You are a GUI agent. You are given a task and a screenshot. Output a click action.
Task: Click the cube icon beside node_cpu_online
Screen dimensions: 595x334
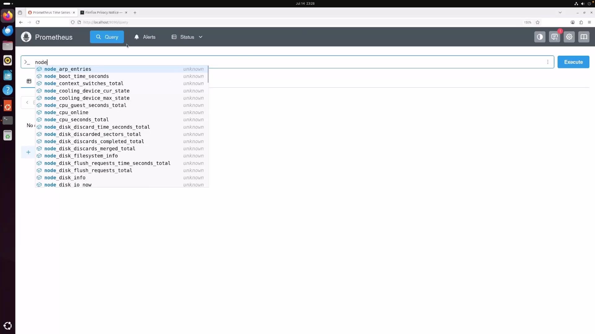coord(39,113)
